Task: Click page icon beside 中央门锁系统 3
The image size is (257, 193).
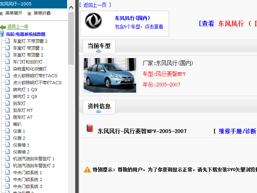Action: pyautogui.click(x=8, y=186)
